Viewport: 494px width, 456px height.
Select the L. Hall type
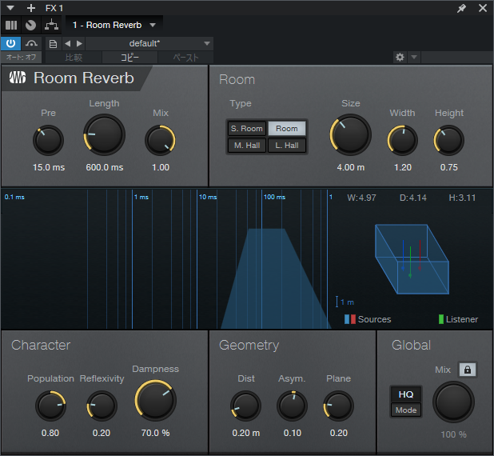(287, 146)
